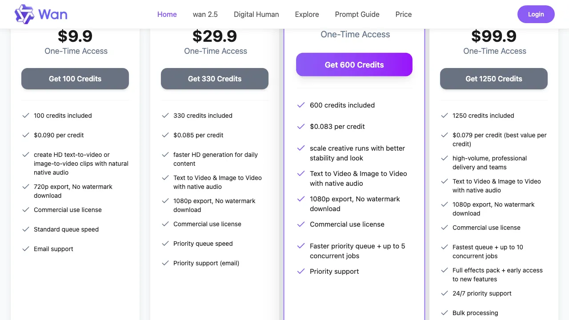
Task: Select the Get 1250 Credits button
Action: coord(494,79)
